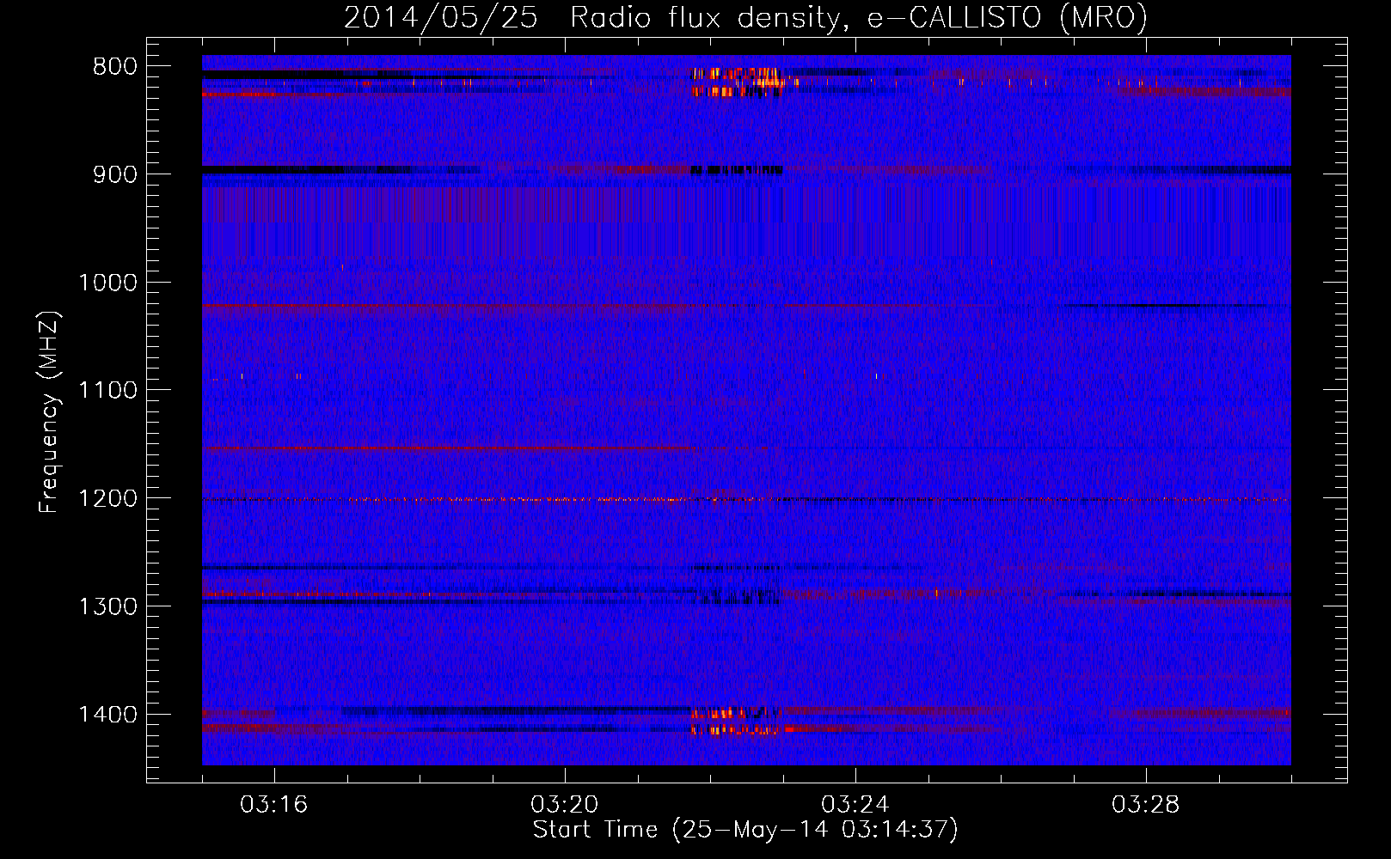Screen dimensions: 1391x859
Task: Select the 900 frequency axis label
Action: [115, 174]
